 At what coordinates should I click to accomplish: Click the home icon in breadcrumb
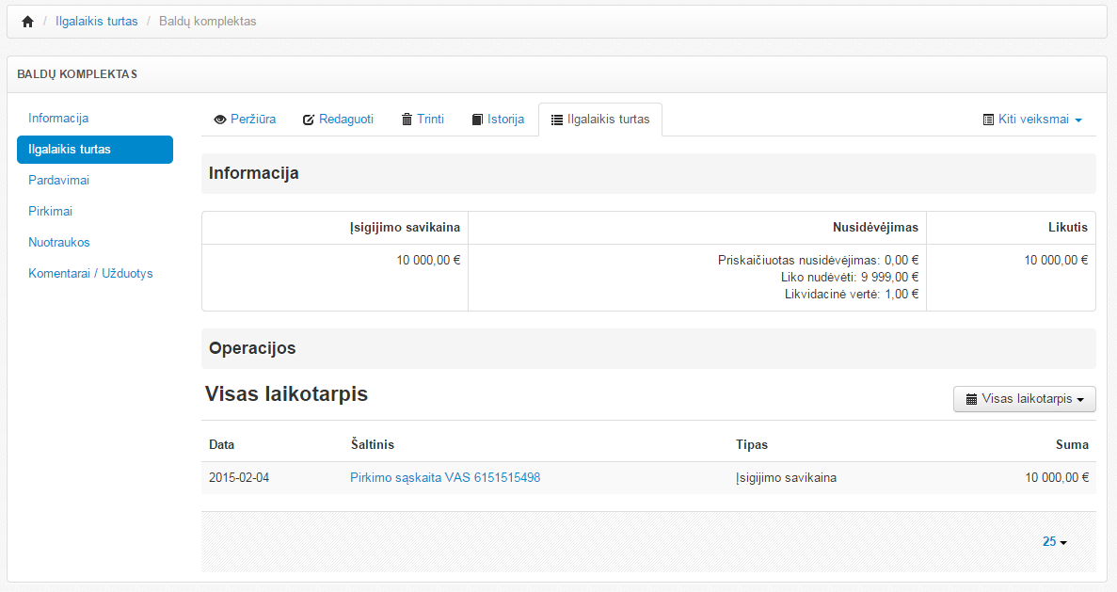tap(27, 22)
